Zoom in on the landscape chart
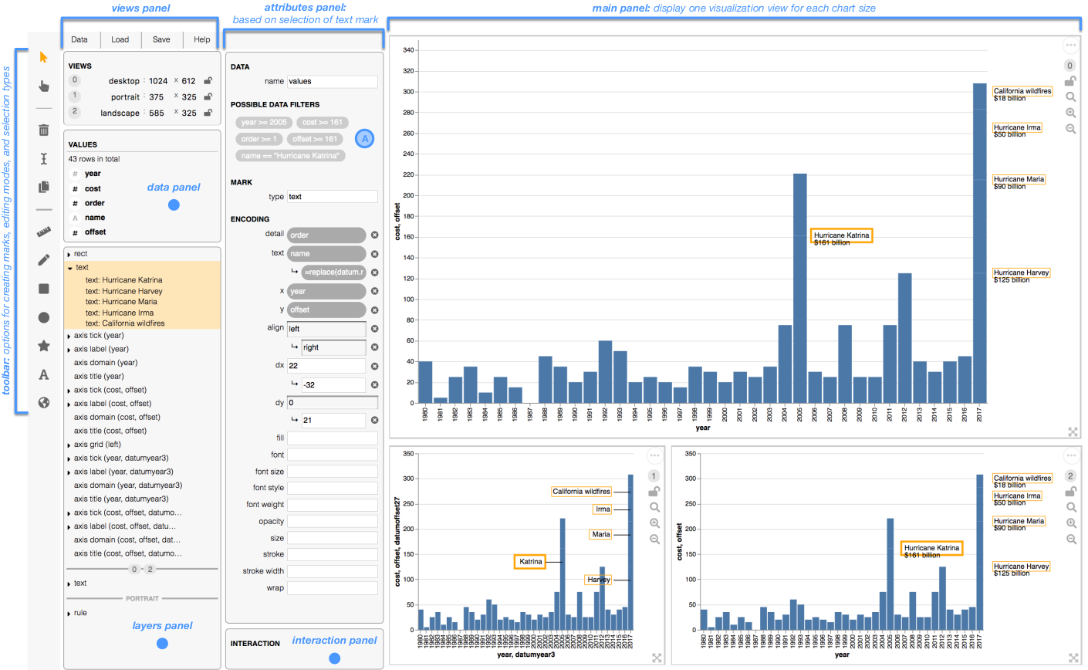Screen dimensions: 1088x670 [1071, 523]
